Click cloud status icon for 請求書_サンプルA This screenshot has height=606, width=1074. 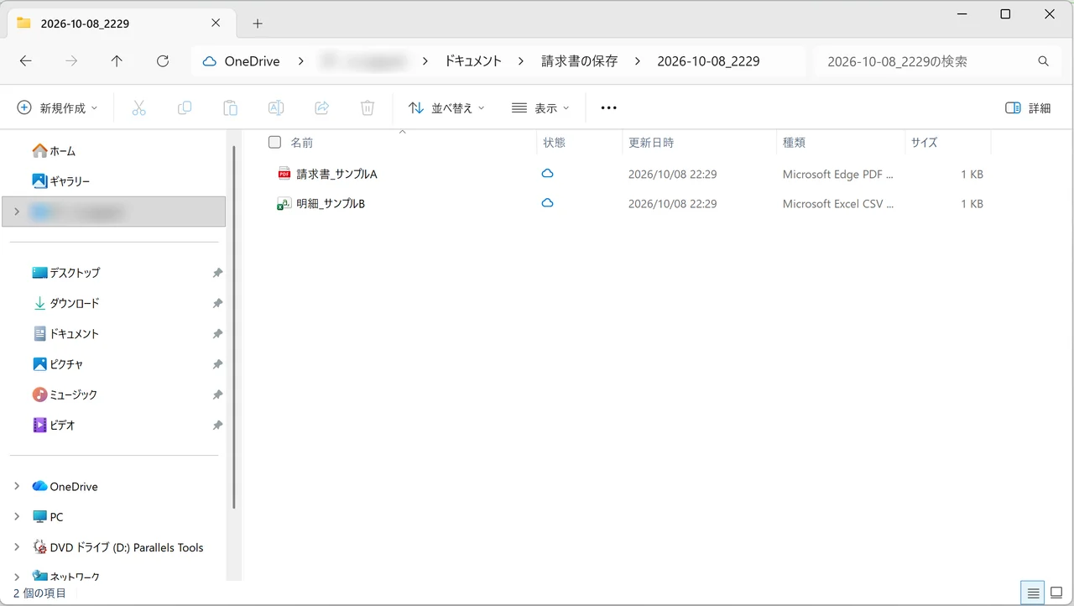[547, 174]
